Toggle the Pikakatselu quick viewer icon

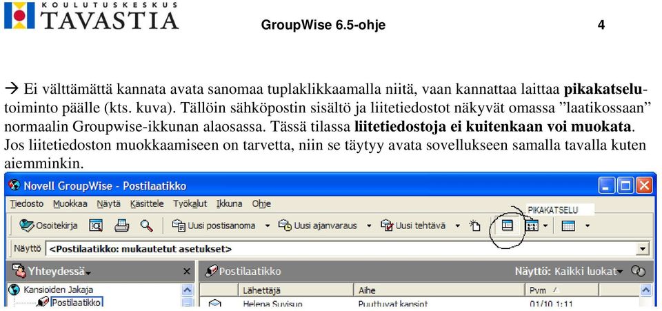pyautogui.click(x=507, y=225)
